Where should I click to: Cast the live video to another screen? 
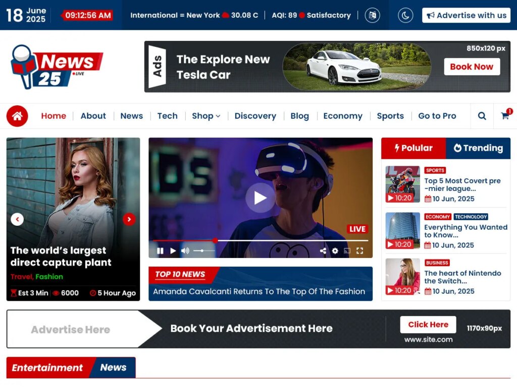(348, 250)
